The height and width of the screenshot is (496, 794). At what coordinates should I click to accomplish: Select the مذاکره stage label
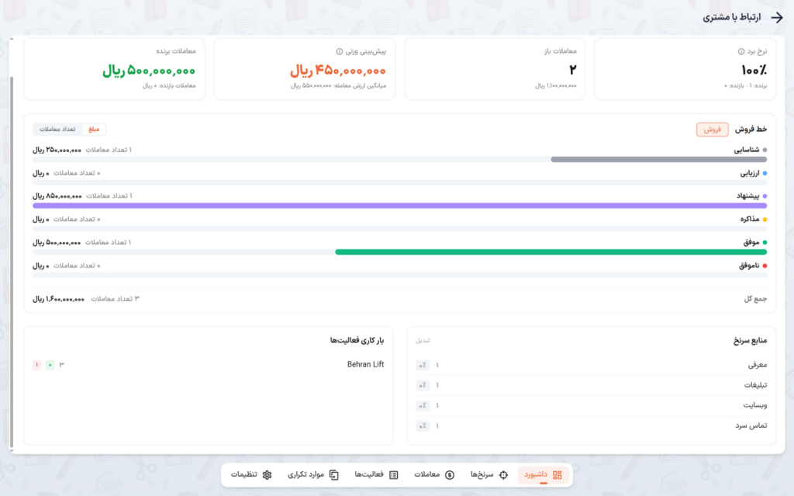[x=750, y=219]
